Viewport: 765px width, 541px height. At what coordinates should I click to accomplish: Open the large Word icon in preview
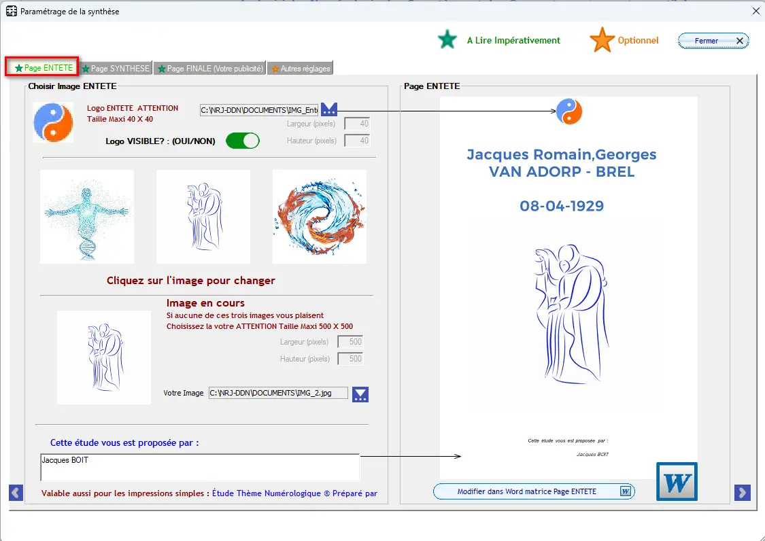tap(677, 481)
